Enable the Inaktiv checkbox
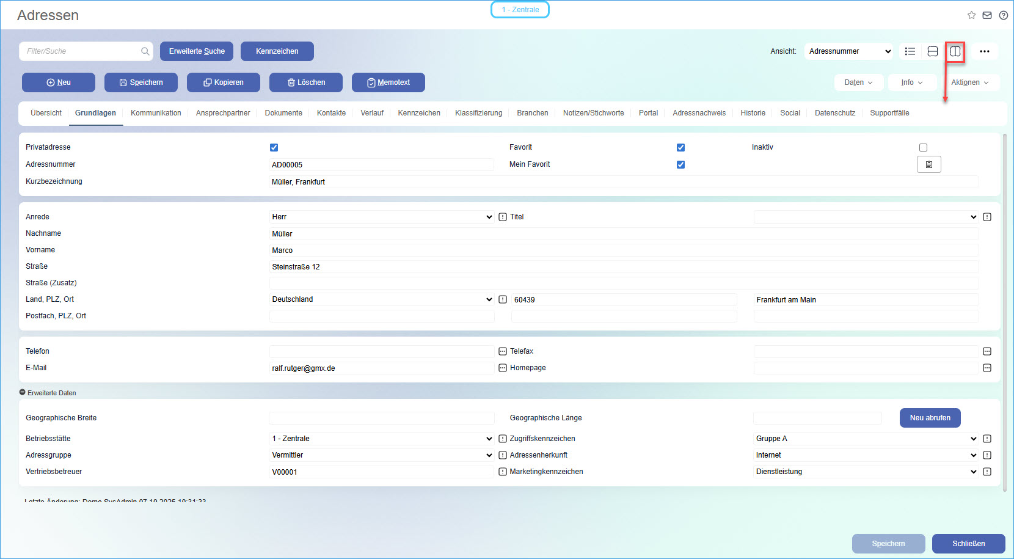This screenshot has height=559, width=1014. (x=923, y=147)
